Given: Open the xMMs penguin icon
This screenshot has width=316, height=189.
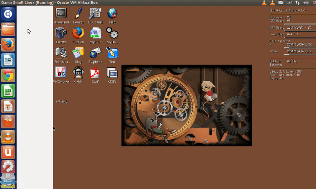Looking at the screenshot, I should pos(78,73).
